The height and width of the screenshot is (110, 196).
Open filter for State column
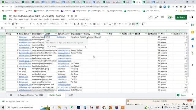click(x=107, y=34)
